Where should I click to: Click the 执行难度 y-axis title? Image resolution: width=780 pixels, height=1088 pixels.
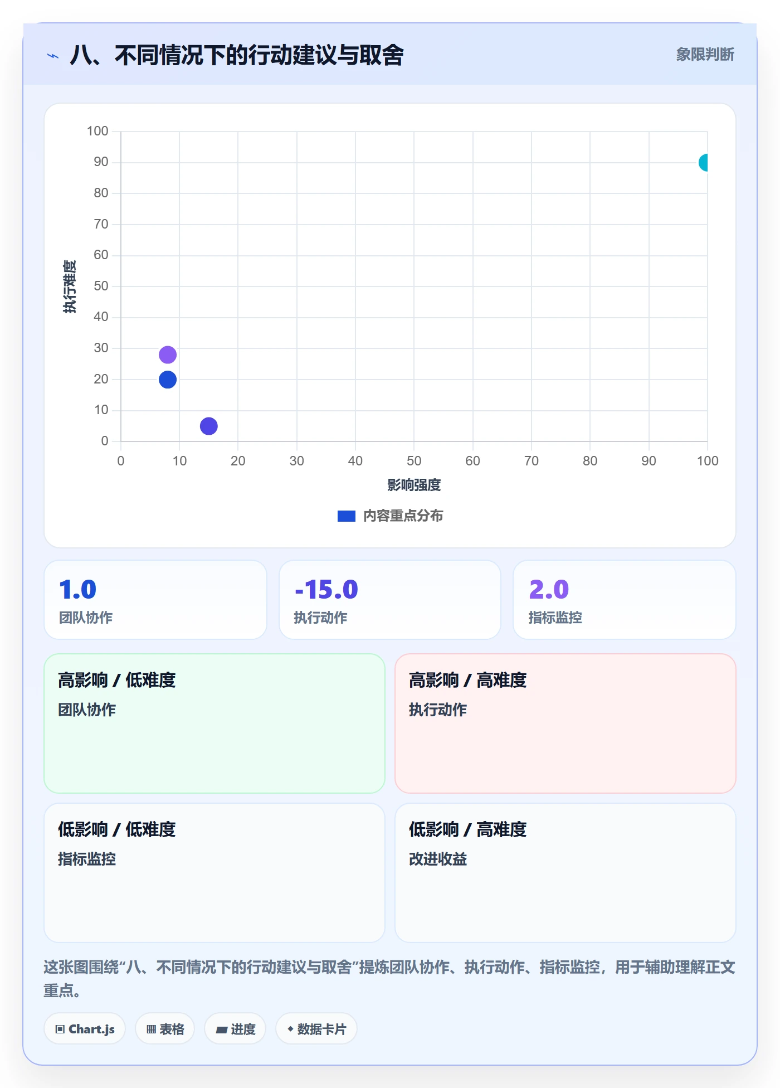[x=70, y=286]
